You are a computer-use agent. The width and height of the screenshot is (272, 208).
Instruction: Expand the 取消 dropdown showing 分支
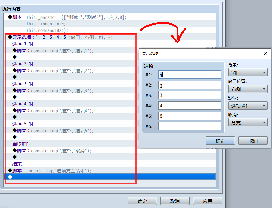pyautogui.click(x=248, y=122)
